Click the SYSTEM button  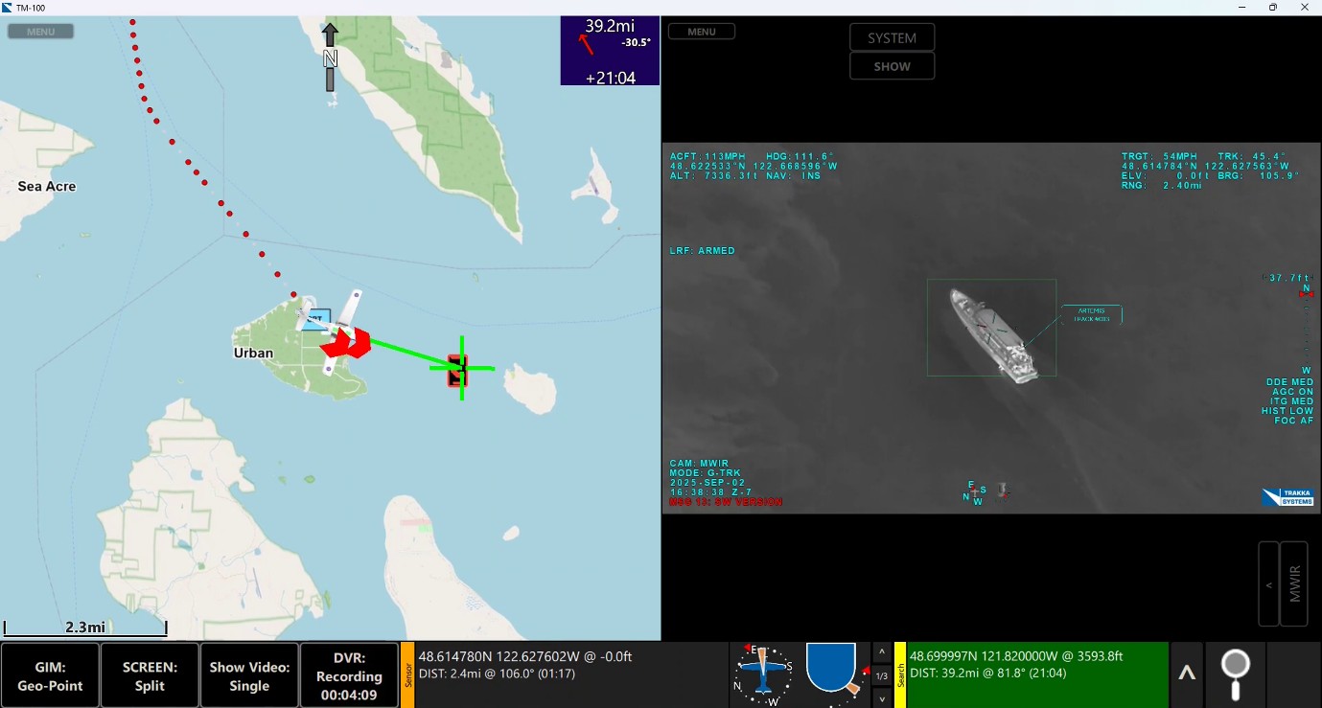pos(892,38)
